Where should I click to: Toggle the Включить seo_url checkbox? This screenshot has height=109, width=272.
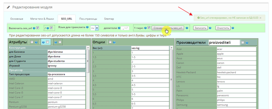pos(38,28)
